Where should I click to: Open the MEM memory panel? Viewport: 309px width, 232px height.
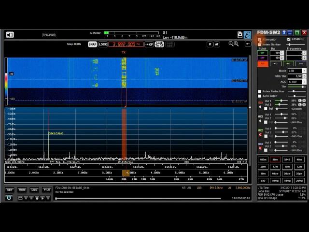point(22,190)
